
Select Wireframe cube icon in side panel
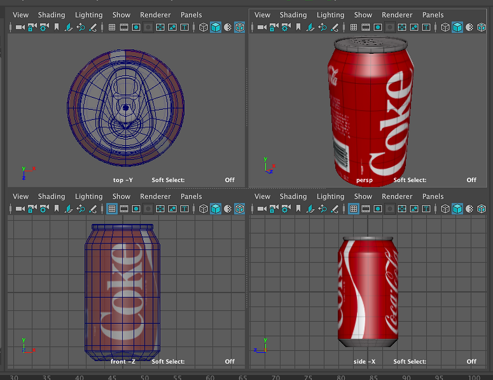(x=445, y=209)
